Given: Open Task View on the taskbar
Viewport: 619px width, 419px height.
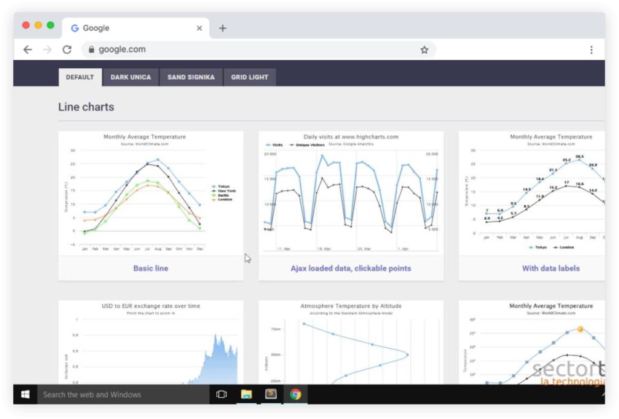Looking at the screenshot, I should click(x=221, y=394).
